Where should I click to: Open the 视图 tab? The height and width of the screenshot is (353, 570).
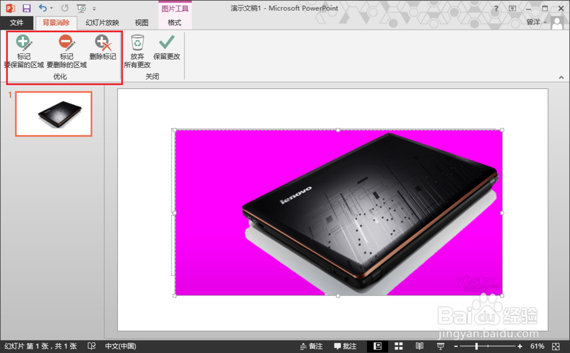[141, 23]
